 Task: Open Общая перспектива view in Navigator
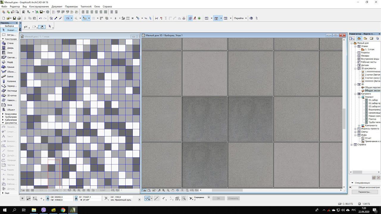372,87
